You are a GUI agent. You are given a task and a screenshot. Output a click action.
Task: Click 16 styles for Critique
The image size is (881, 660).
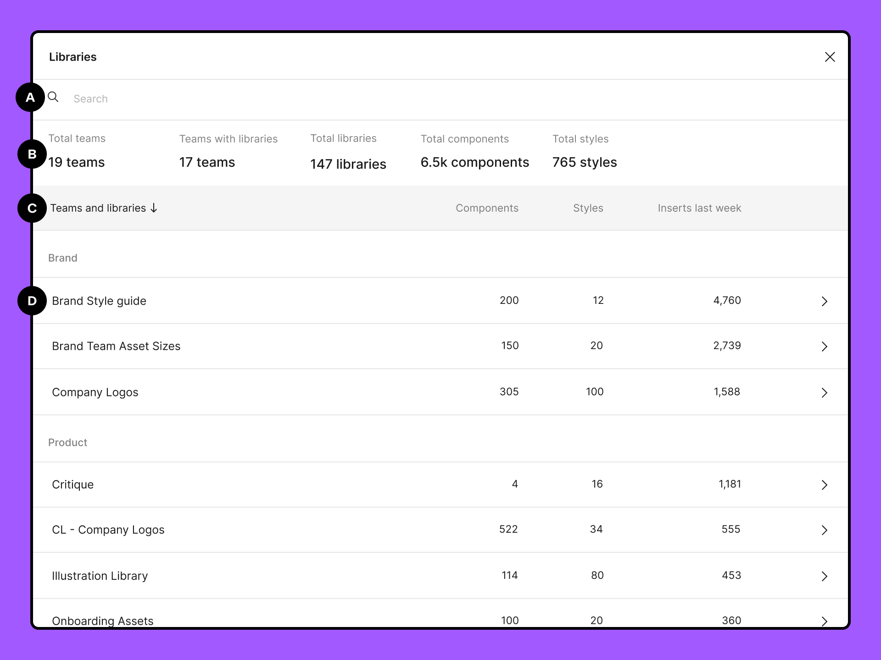[x=597, y=484]
